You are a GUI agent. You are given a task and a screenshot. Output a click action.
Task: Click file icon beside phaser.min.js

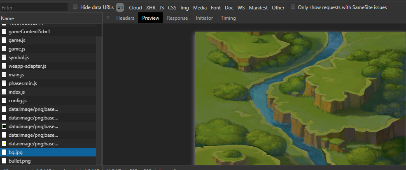4,83
